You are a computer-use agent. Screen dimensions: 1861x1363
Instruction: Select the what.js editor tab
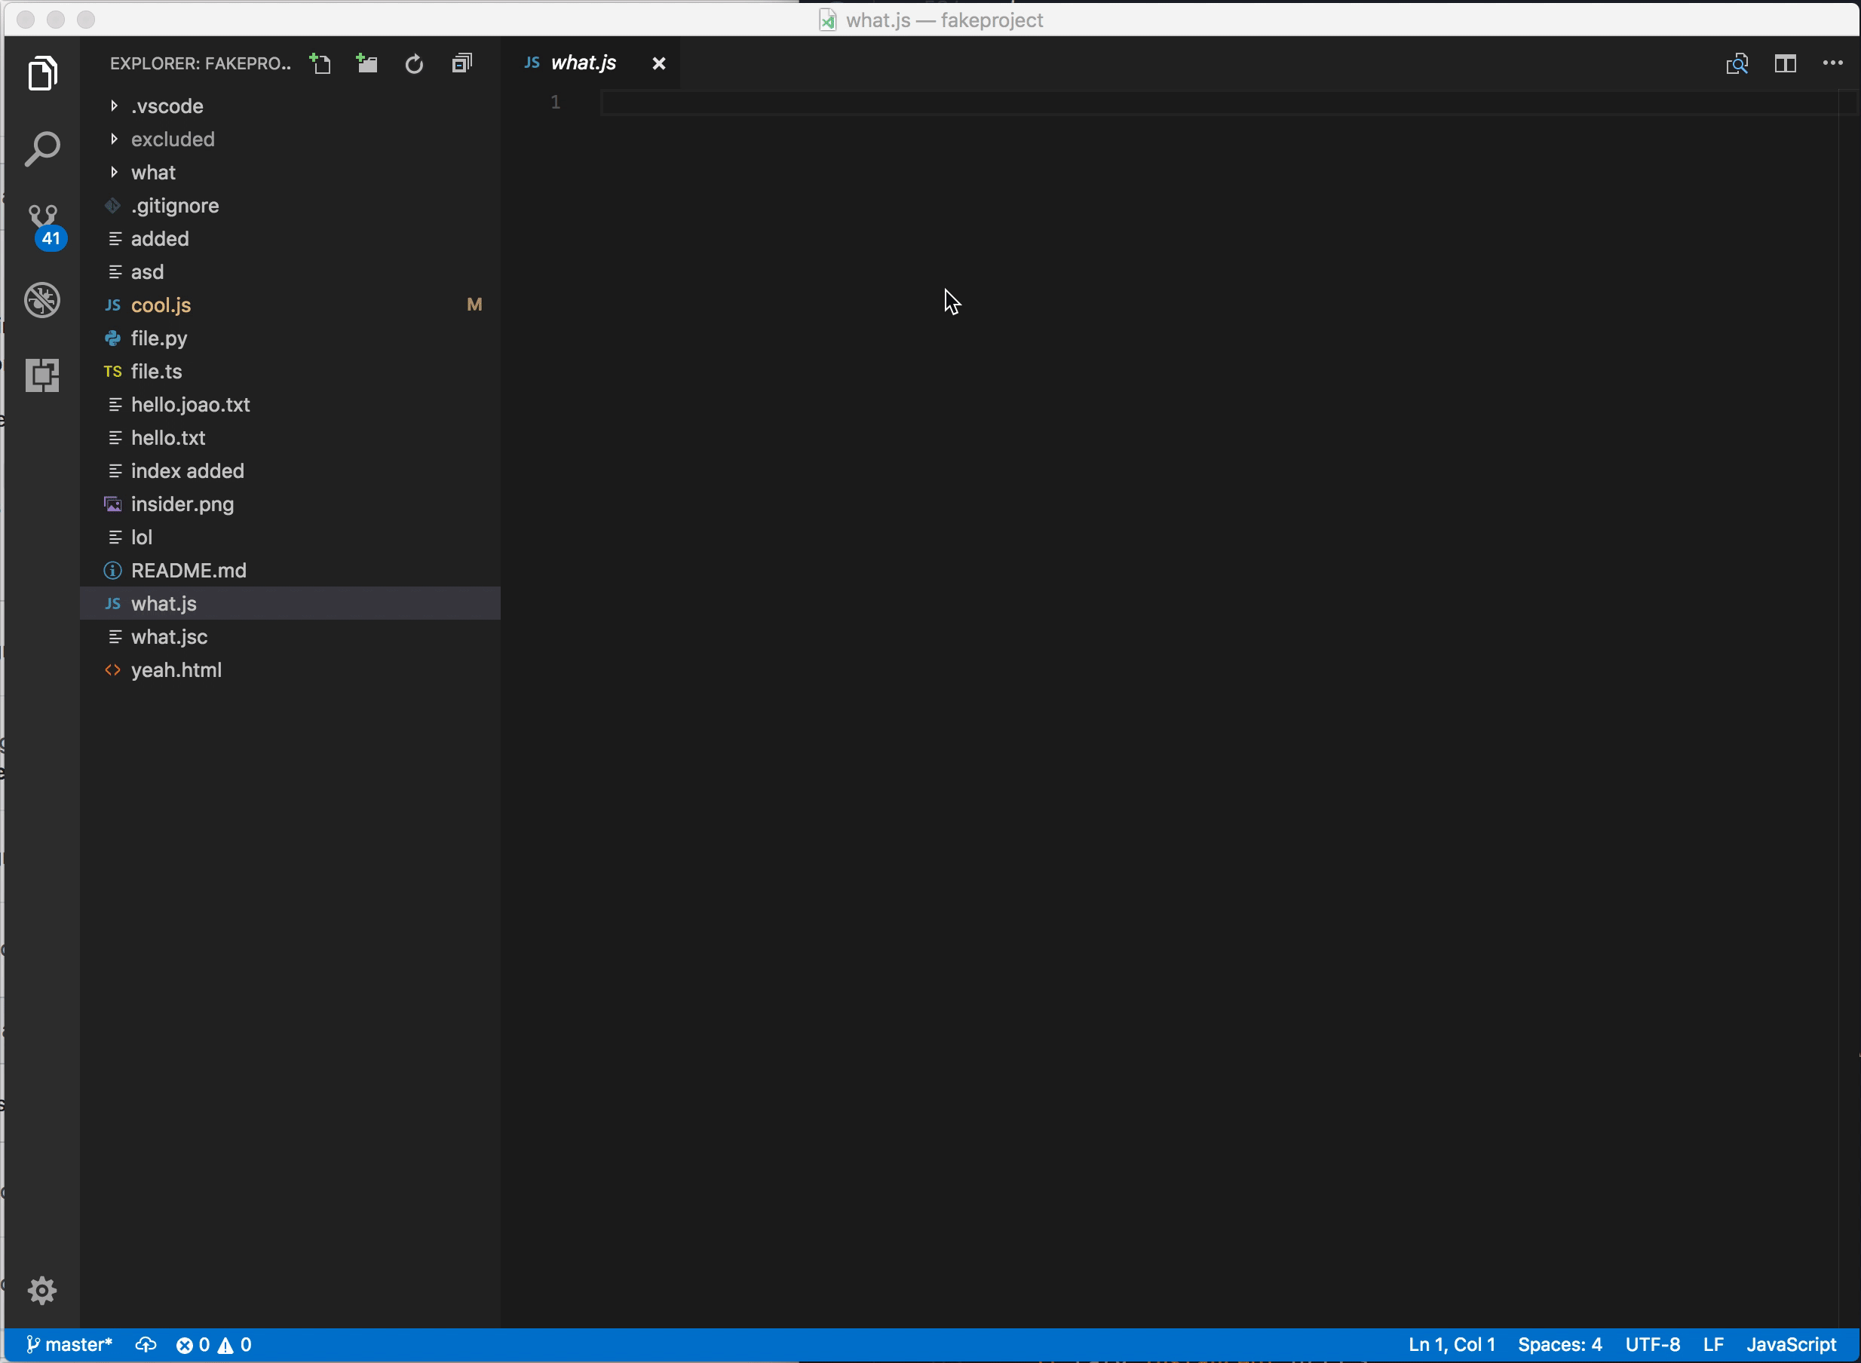coord(583,63)
